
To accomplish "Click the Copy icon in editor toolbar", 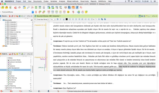I will tap(102, 19).
